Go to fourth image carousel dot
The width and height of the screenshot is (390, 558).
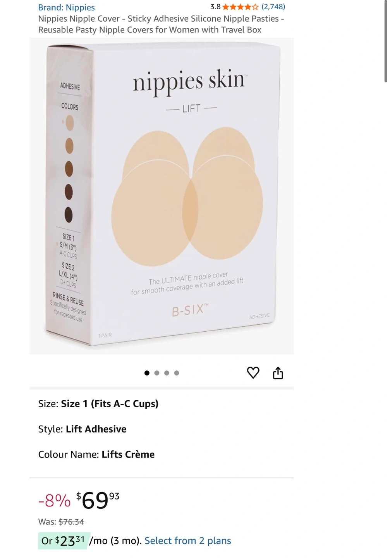tap(177, 373)
